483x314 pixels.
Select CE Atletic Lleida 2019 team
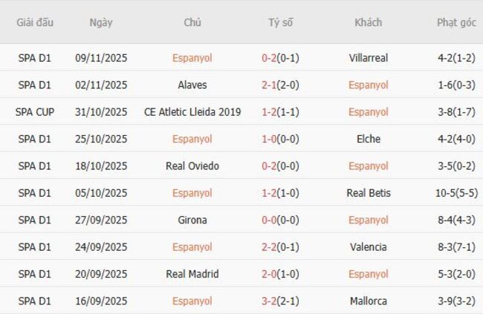pos(192,112)
